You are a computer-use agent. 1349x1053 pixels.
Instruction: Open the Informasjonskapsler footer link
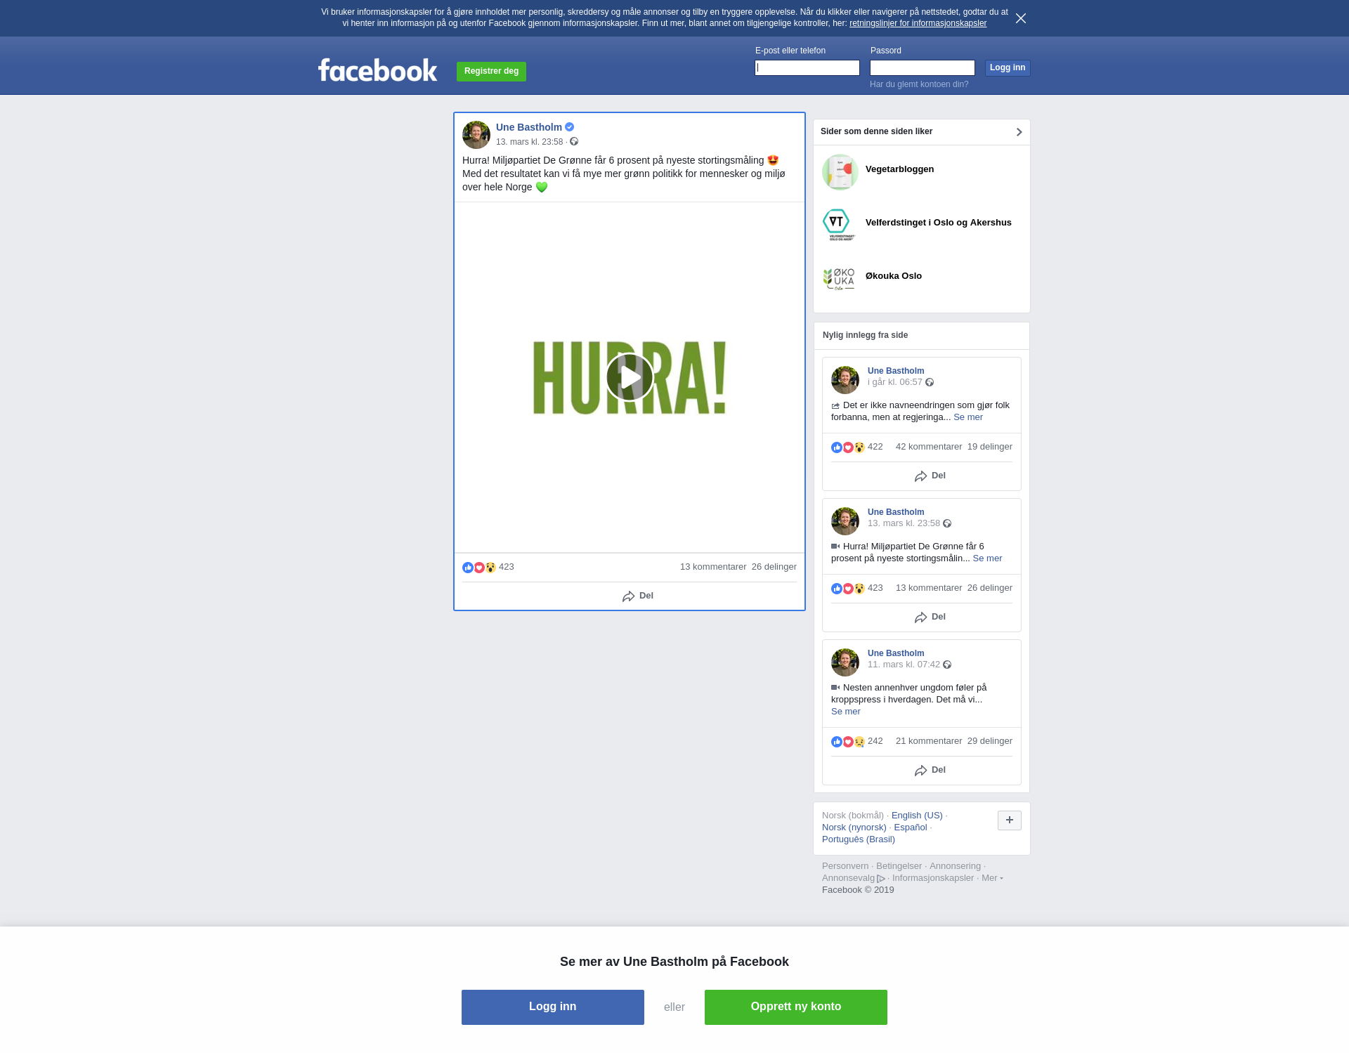(933, 878)
